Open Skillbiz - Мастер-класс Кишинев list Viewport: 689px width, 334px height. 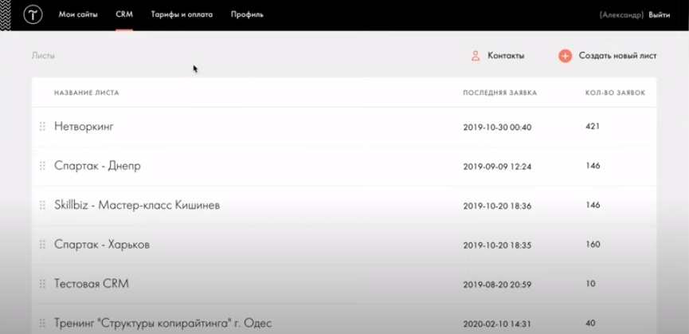[x=137, y=205]
